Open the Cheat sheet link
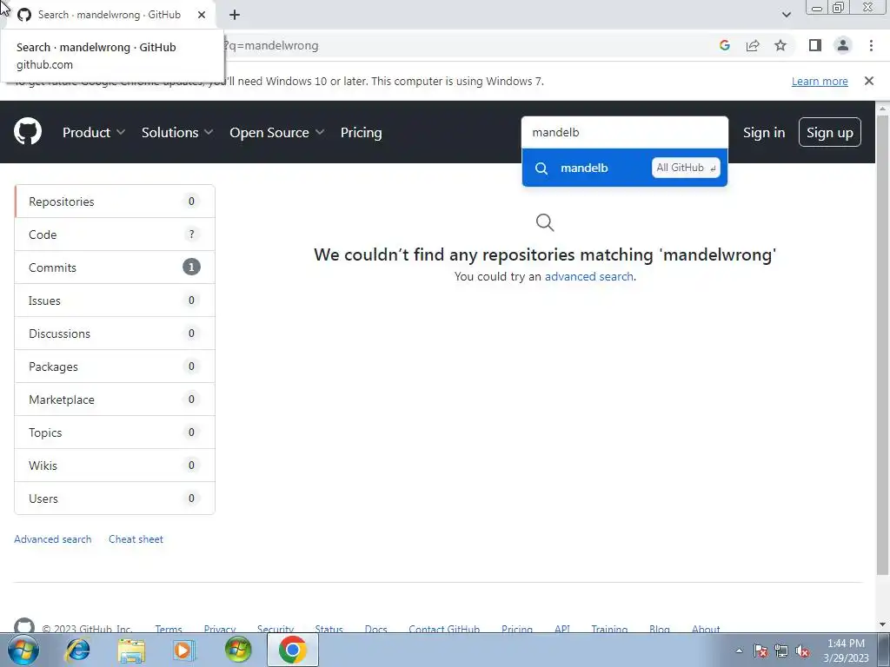 point(136,538)
